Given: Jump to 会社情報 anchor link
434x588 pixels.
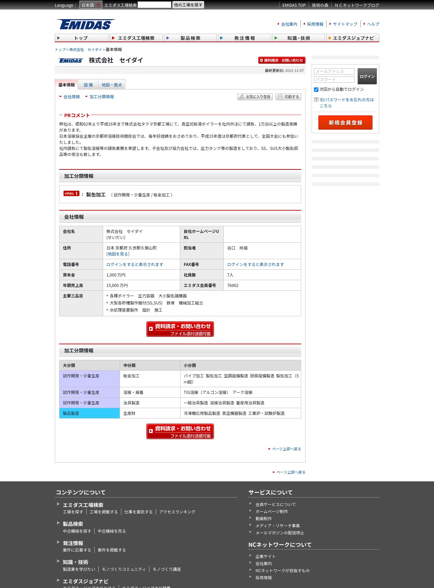Looking at the screenshot, I should tap(72, 97).
